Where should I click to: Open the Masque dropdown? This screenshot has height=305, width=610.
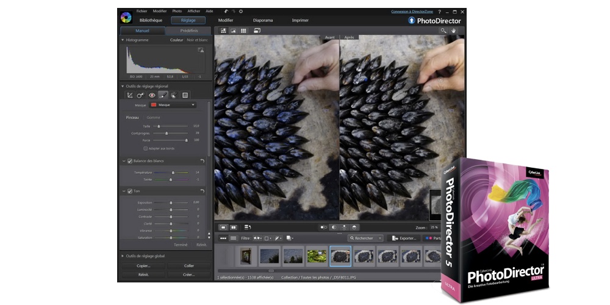click(x=173, y=105)
